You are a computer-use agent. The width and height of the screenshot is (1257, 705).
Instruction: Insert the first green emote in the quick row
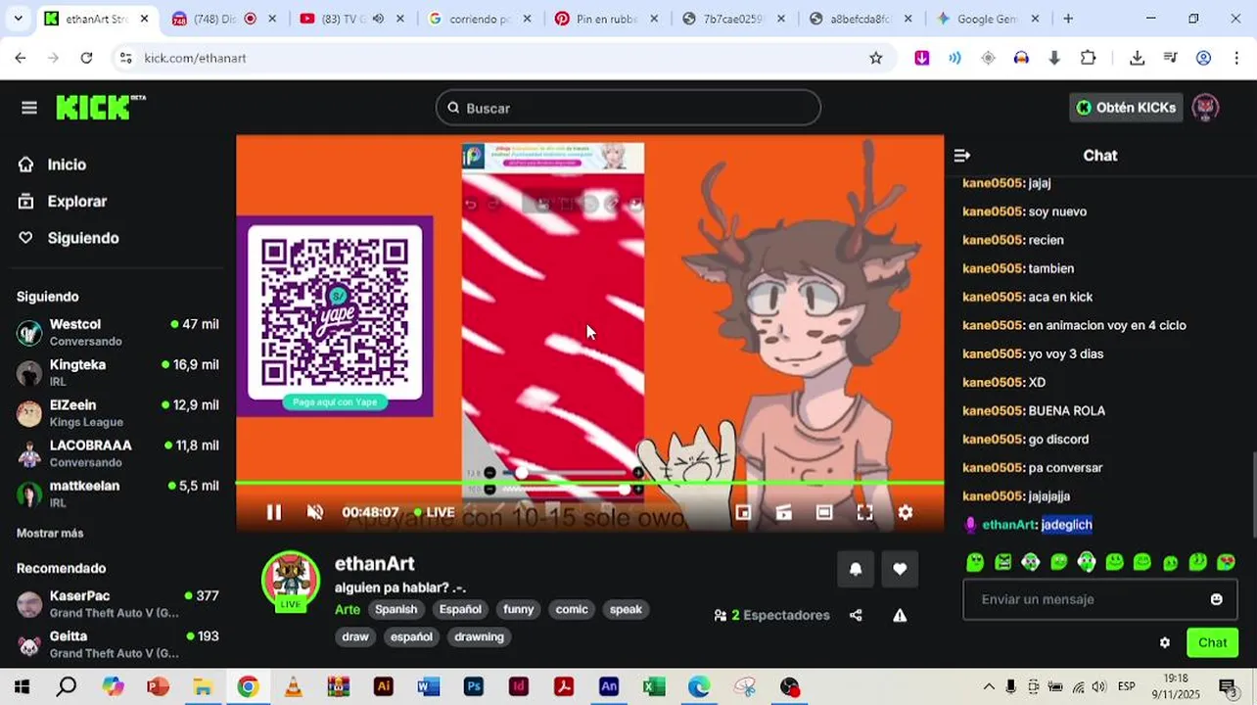click(975, 562)
